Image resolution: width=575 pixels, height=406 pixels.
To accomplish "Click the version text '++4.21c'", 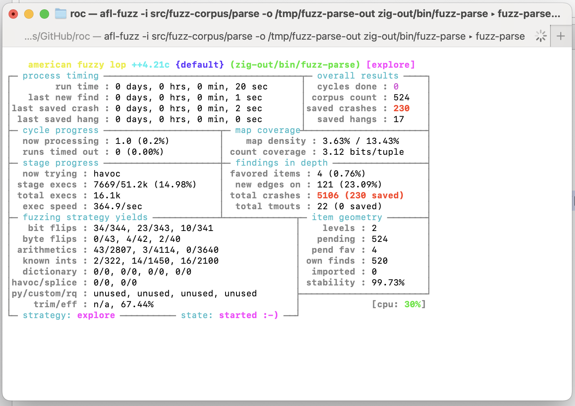I will tap(151, 65).
